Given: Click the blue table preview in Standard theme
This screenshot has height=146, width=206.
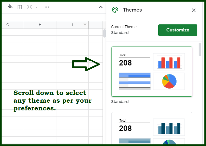Looking at the screenshot, I should pyautogui.click(x=135, y=81).
